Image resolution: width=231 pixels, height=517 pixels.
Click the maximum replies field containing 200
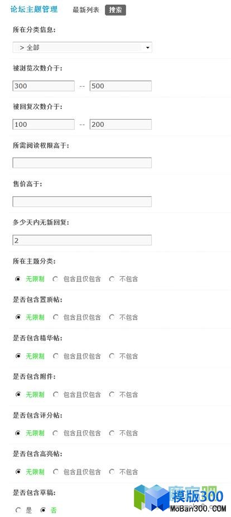[x=121, y=125]
